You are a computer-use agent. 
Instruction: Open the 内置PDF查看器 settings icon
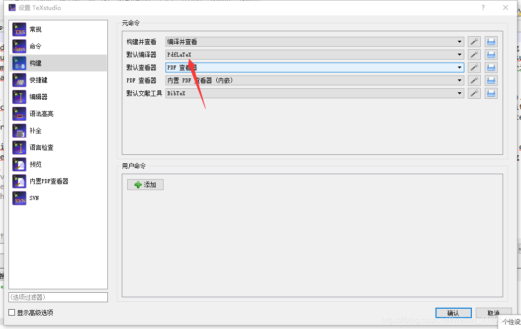tap(19, 182)
